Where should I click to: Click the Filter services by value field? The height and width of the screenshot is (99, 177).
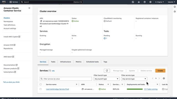[x=66, y=79]
